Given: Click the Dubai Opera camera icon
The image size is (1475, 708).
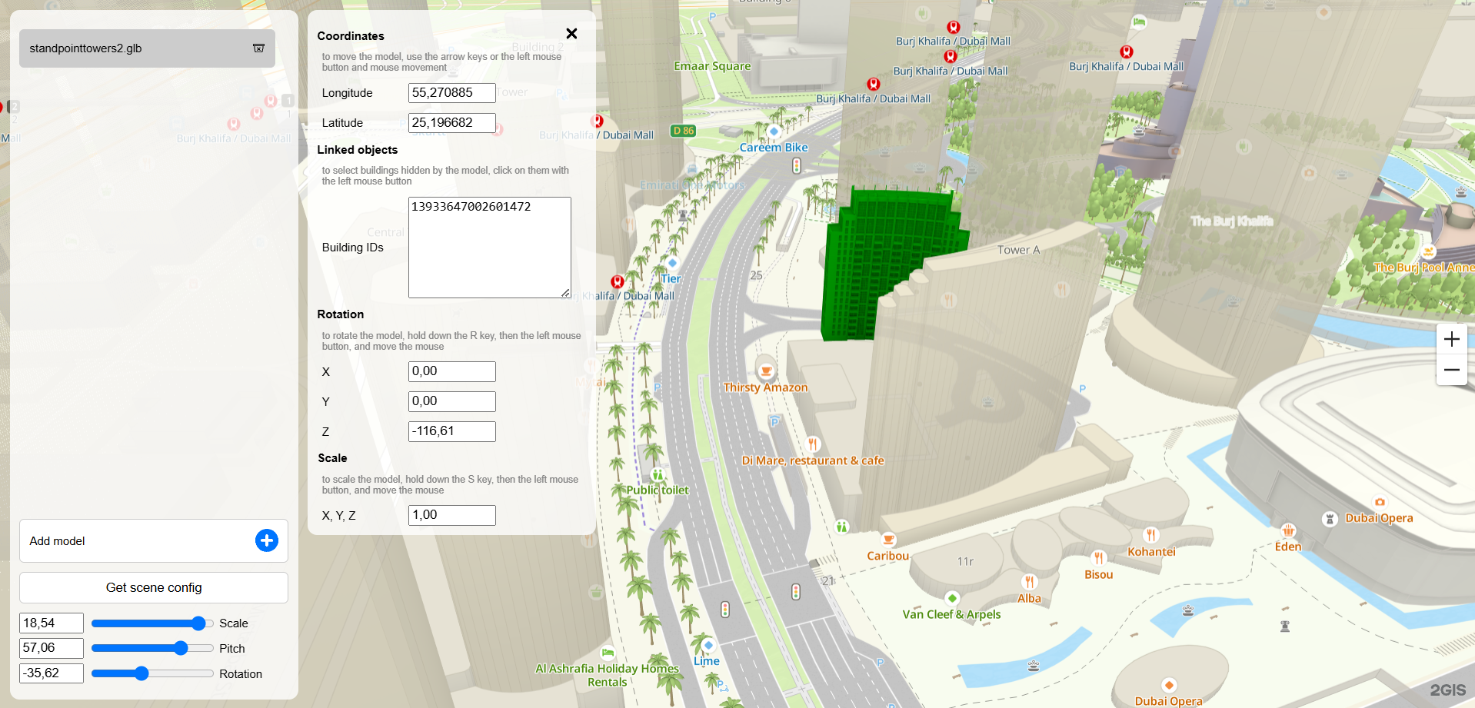Looking at the screenshot, I should pyautogui.click(x=1380, y=502).
